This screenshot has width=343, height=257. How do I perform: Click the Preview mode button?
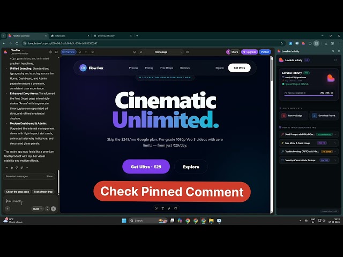tap(69, 52)
